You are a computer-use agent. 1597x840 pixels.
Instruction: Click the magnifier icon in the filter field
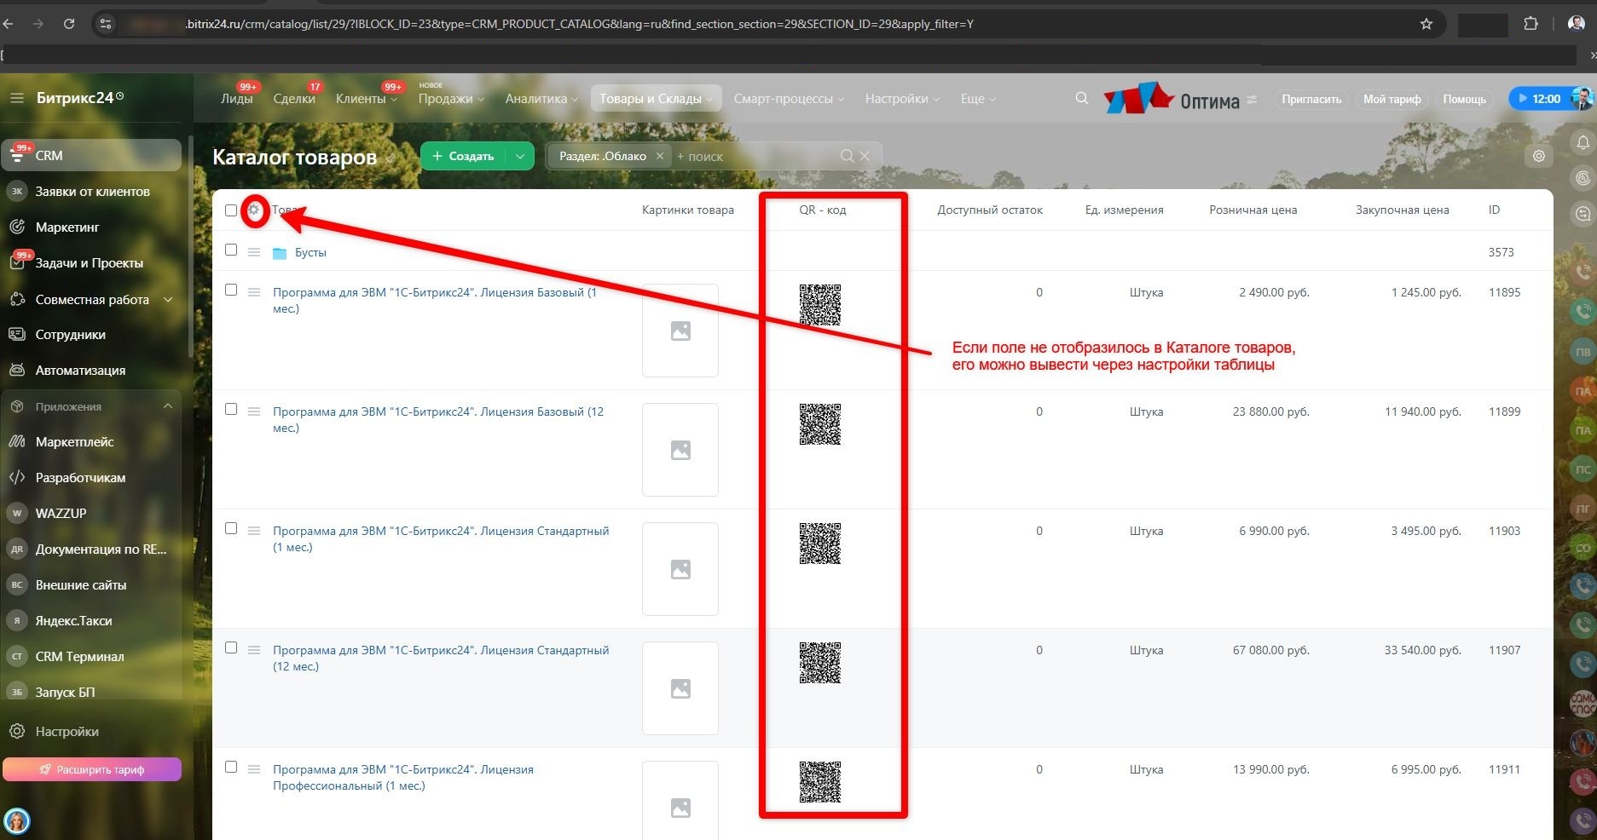847,156
